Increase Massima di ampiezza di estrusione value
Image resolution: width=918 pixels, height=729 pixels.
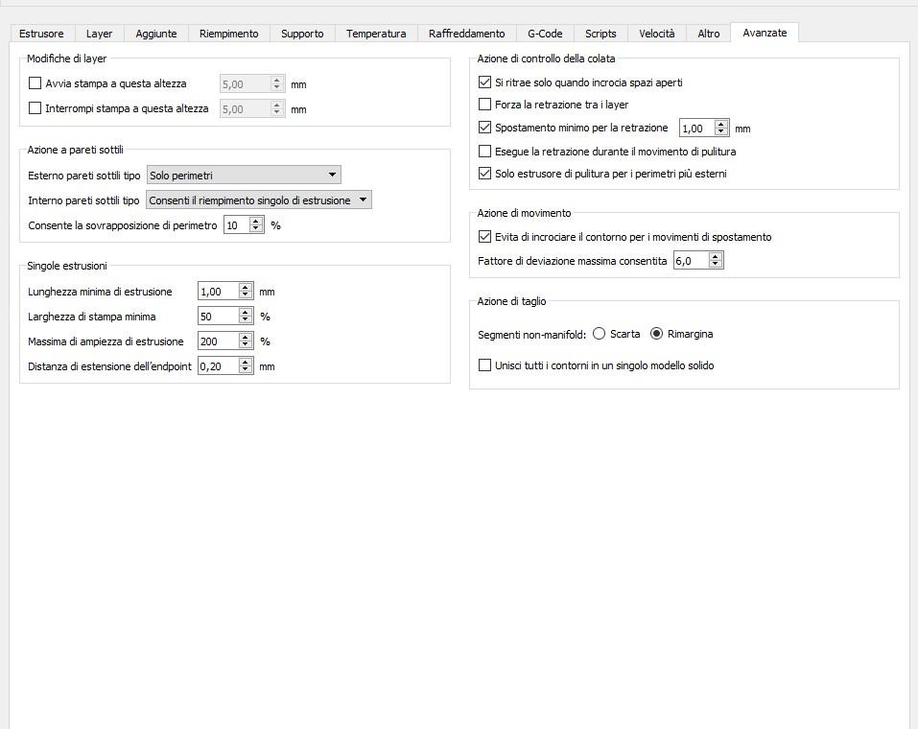click(x=246, y=338)
